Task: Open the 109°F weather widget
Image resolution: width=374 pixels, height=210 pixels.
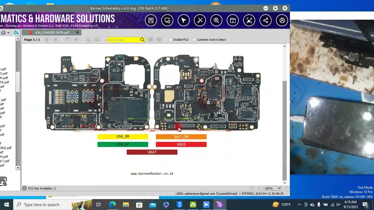Action: pyautogui.click(x=282, y=205)
